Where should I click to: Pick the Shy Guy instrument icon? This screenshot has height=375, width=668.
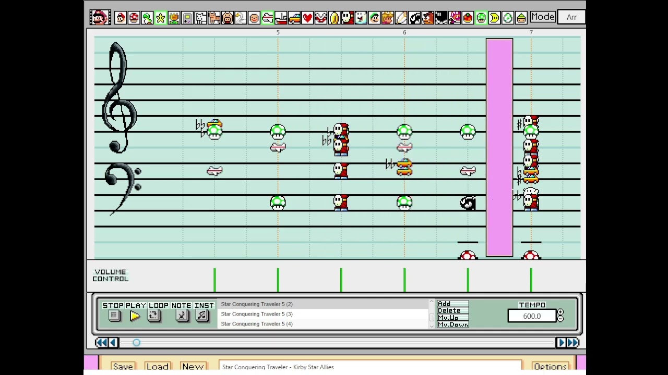[x=347, y=18]
